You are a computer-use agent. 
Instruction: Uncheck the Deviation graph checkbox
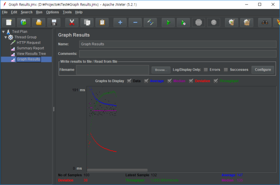(191, 81)
